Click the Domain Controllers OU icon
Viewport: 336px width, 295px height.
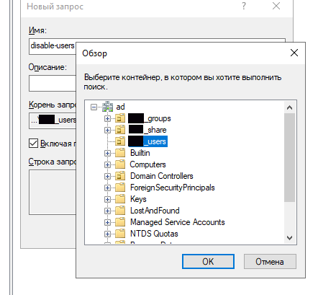120,176
